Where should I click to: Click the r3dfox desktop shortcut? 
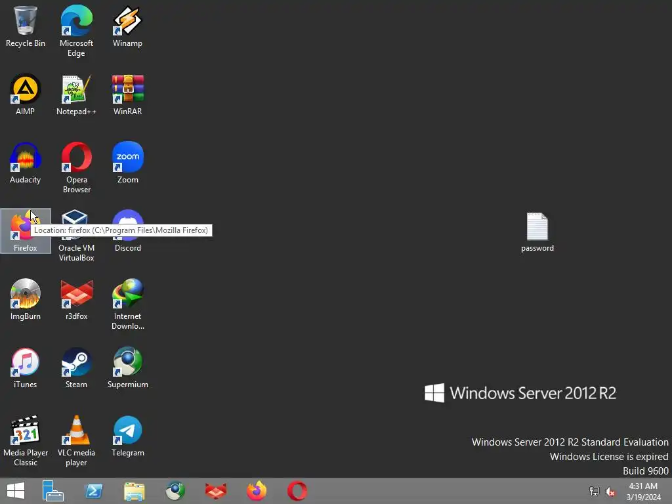tap(76, 299)
